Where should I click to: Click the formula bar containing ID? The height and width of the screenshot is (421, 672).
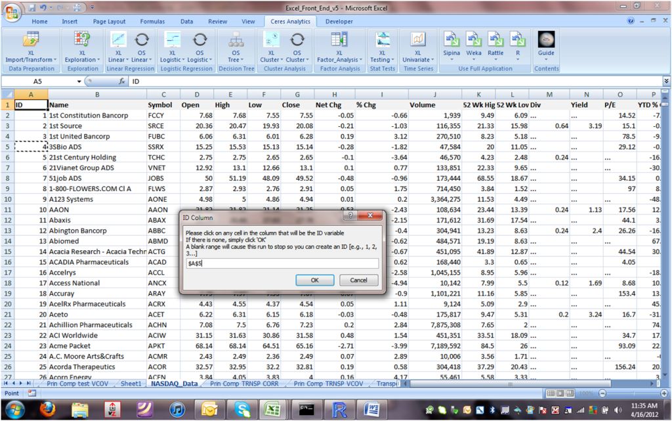pyautogui.click(x=395, y=81)
